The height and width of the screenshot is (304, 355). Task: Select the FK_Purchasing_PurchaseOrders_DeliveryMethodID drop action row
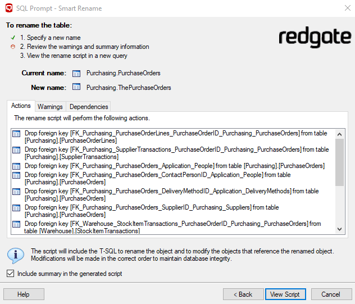click(173, 194)
